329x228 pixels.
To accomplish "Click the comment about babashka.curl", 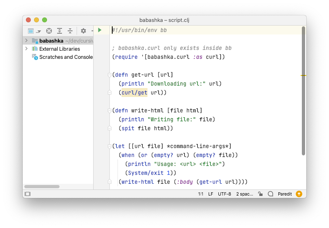I will point(172,48).
